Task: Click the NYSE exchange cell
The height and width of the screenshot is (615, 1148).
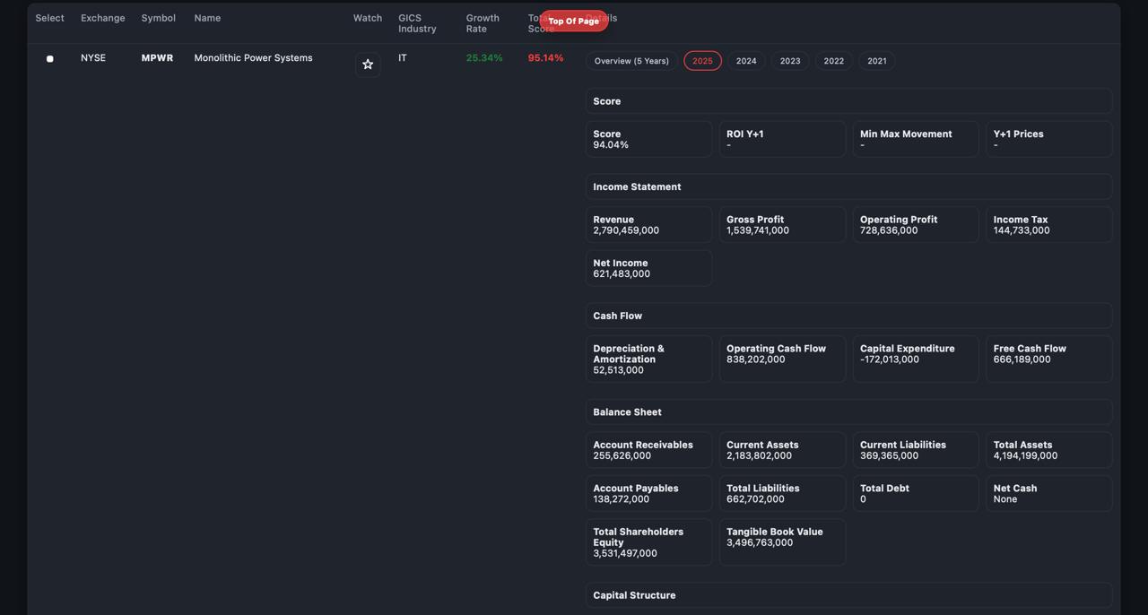Action: [93, 58]
